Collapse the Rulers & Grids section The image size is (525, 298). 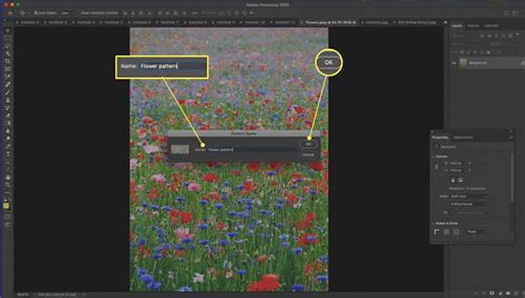(x=434, y=223)
